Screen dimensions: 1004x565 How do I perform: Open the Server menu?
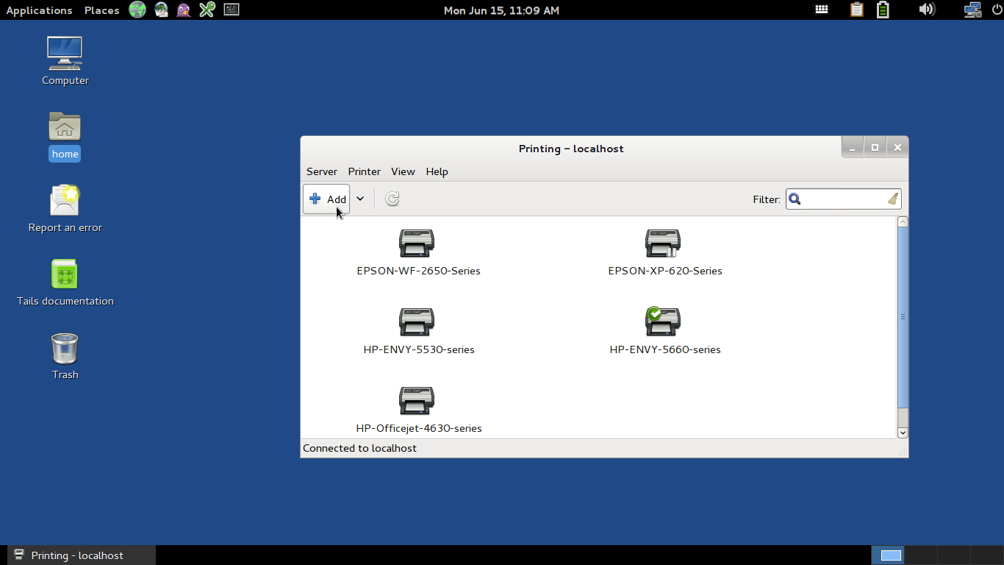[x=322, y=171]
